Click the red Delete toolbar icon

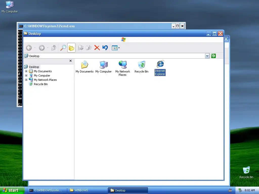[97, 48]
